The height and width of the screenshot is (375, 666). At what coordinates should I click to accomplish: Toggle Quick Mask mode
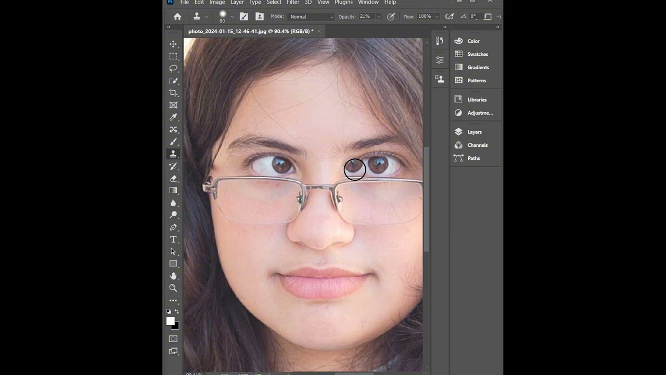click(x=173, y=339)
